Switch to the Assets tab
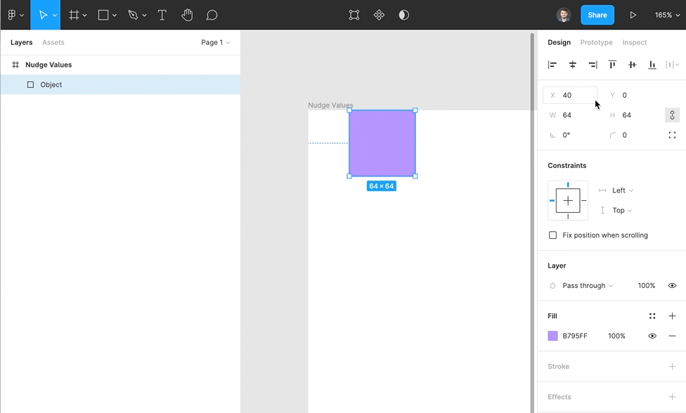Image resolution: width=686 pixels, height=413 pixels. (53, 42)
